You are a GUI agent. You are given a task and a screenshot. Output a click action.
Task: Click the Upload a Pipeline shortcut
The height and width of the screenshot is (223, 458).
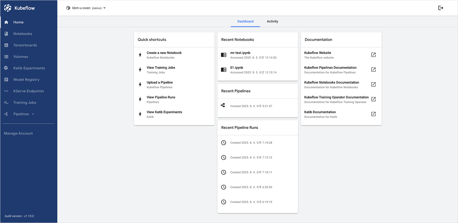(x=174, y=85)
